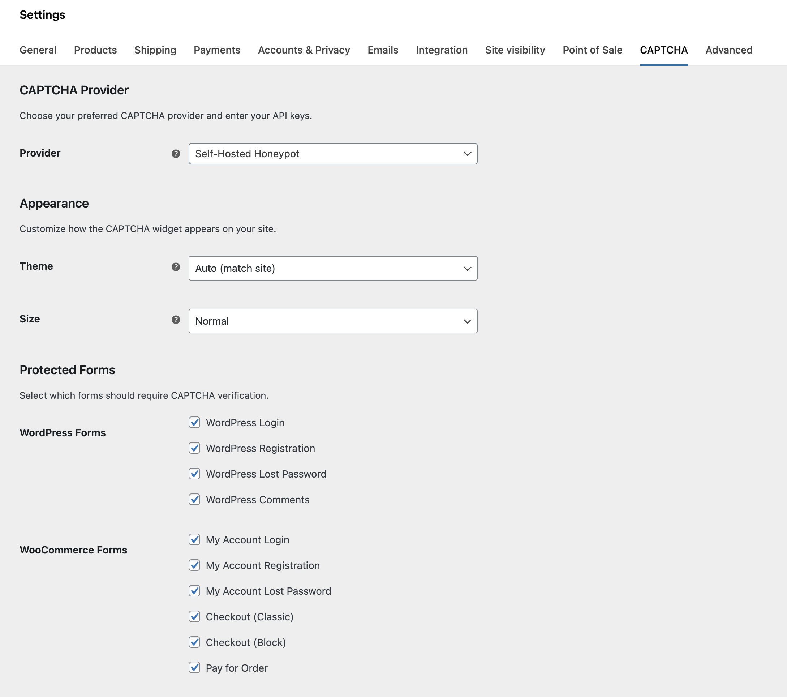Toggle My Account Registration checkbox
Image resolution: width=787 pixels, height=697 pixels.
pos(194,565)
